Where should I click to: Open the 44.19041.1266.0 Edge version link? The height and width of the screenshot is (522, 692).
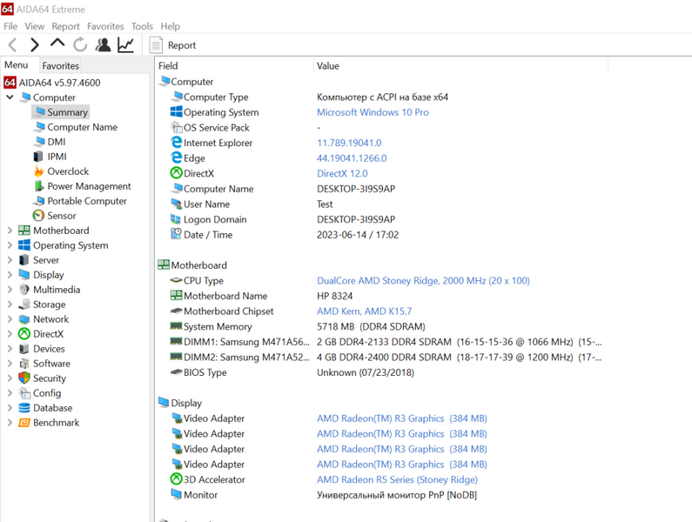pos(352,158)
